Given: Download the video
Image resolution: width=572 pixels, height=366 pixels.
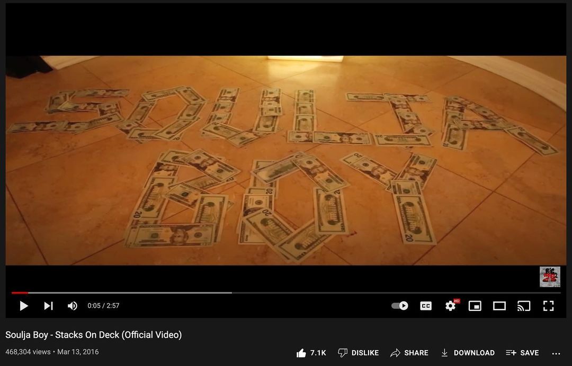Looking at the screenshot, I should pyautogui.click(x=468, y=353).
